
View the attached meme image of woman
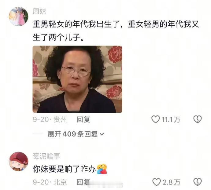(x=77, y=79)
